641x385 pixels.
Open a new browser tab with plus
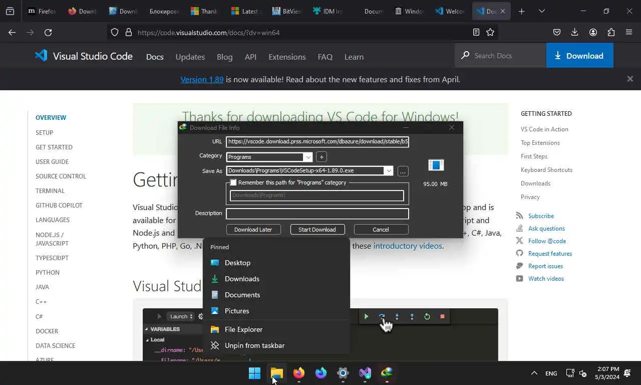521,11
